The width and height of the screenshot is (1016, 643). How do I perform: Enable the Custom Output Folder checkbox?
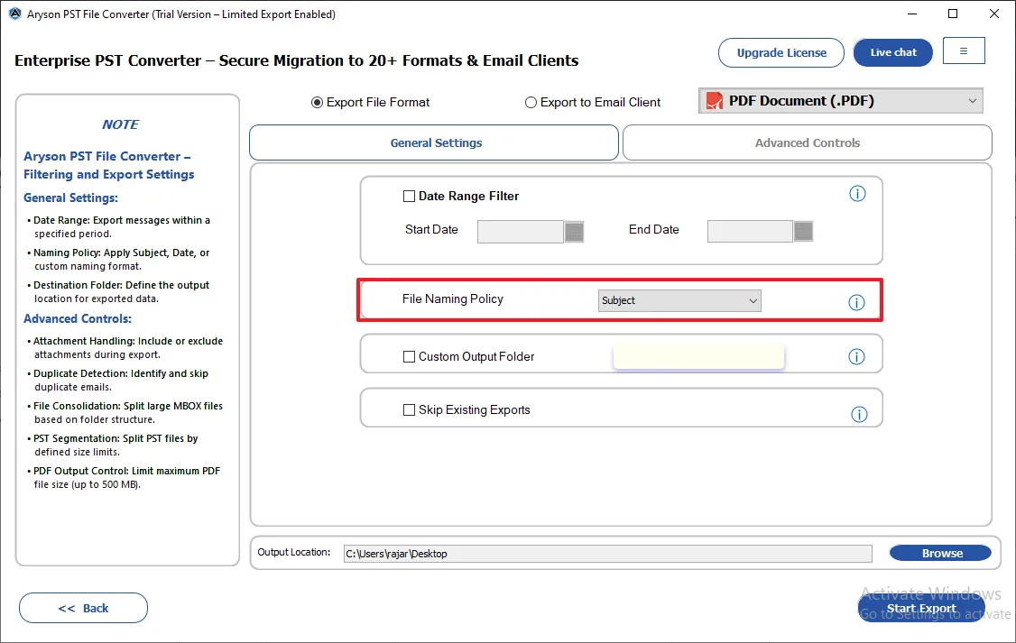coord(409,357)
